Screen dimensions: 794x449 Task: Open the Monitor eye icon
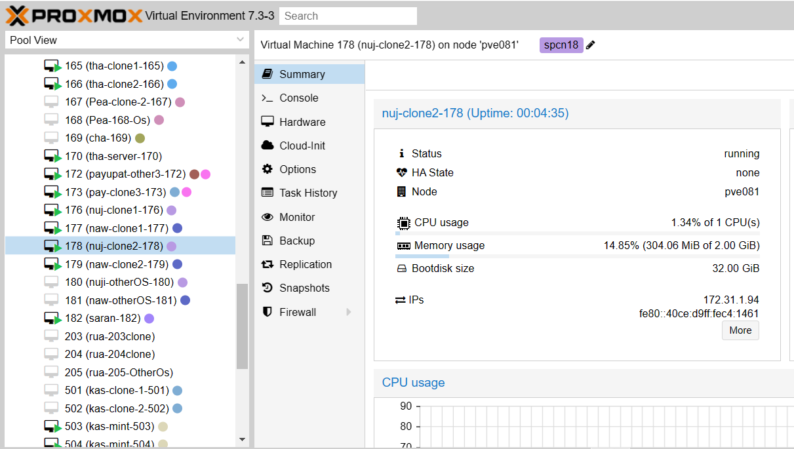(x=269, y=216)
